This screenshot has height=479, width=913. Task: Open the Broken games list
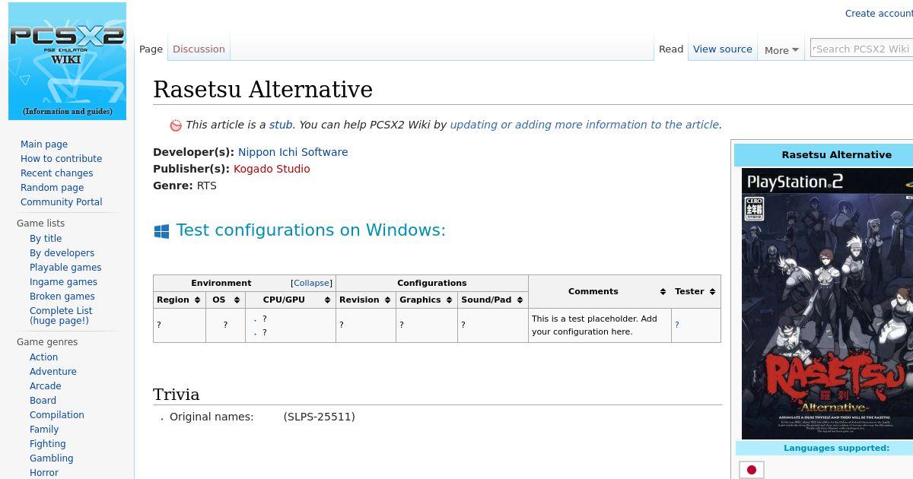pos(62,297)
